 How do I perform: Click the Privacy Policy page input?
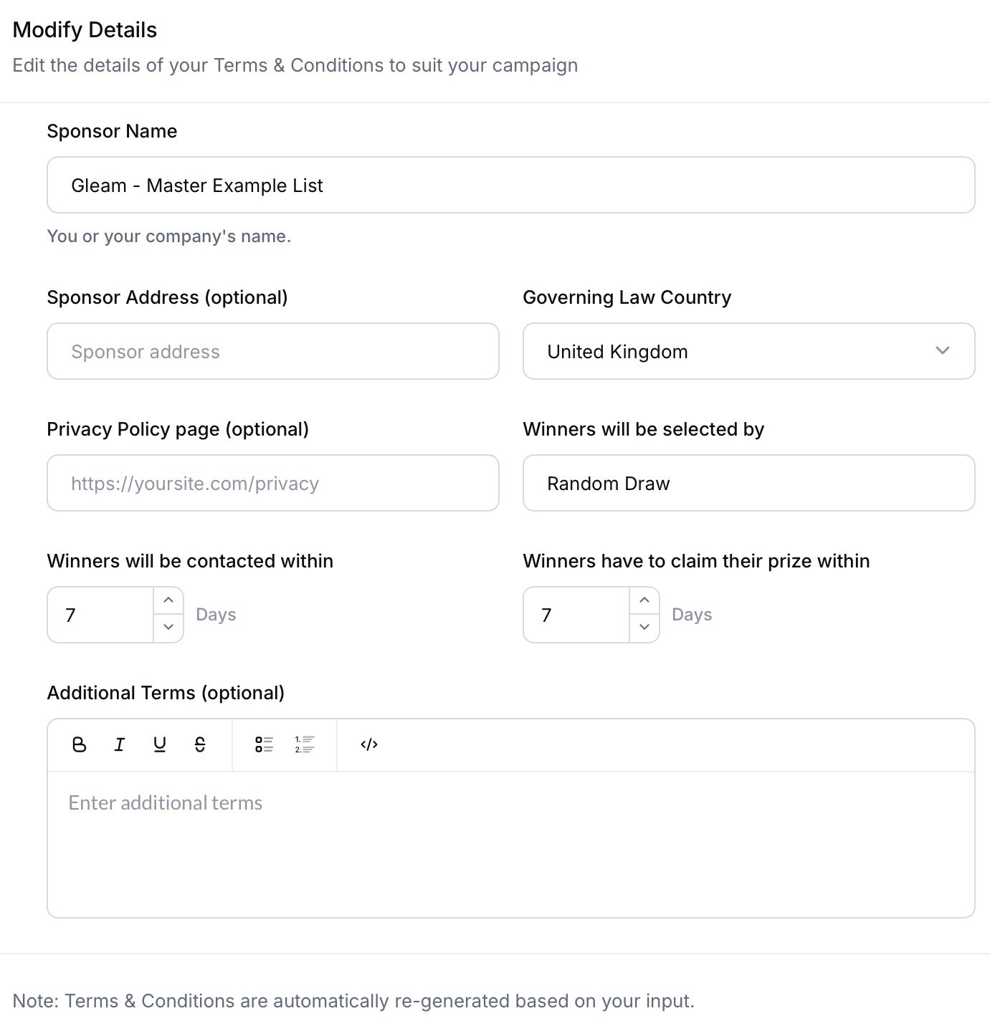point(272,483)
